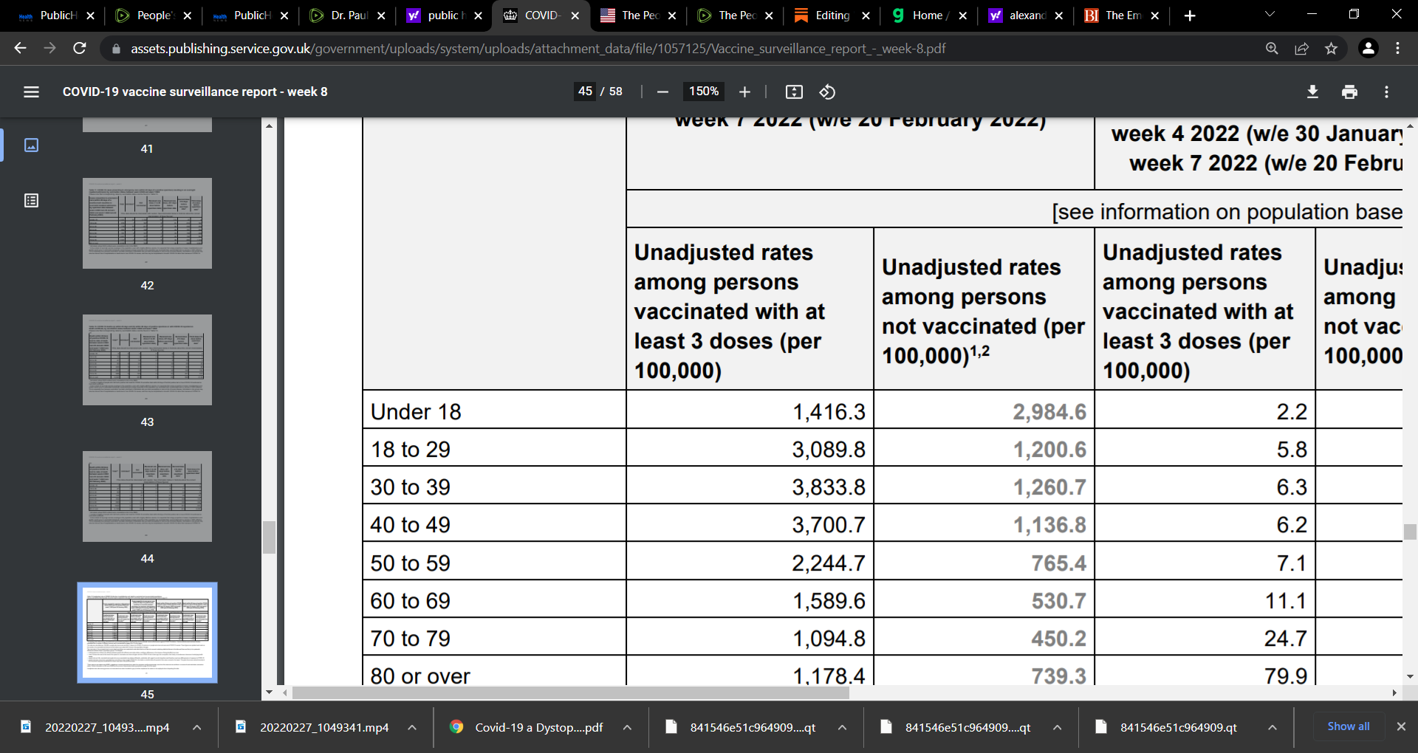Bookmark this page with the star
1418x753 pixels.
pyautogui.click(x=1331, y=48)
